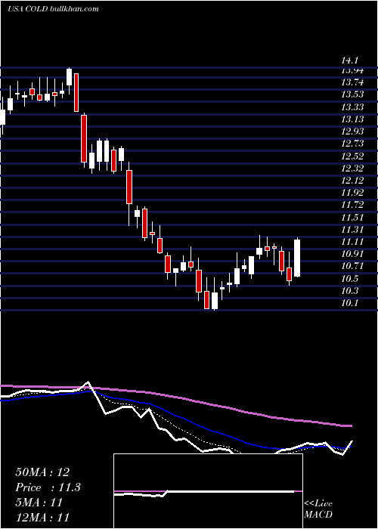This screenshot has width=378, height=529.
Task: Click the 13.13 price axis label
Action: [x=352, y=119]
